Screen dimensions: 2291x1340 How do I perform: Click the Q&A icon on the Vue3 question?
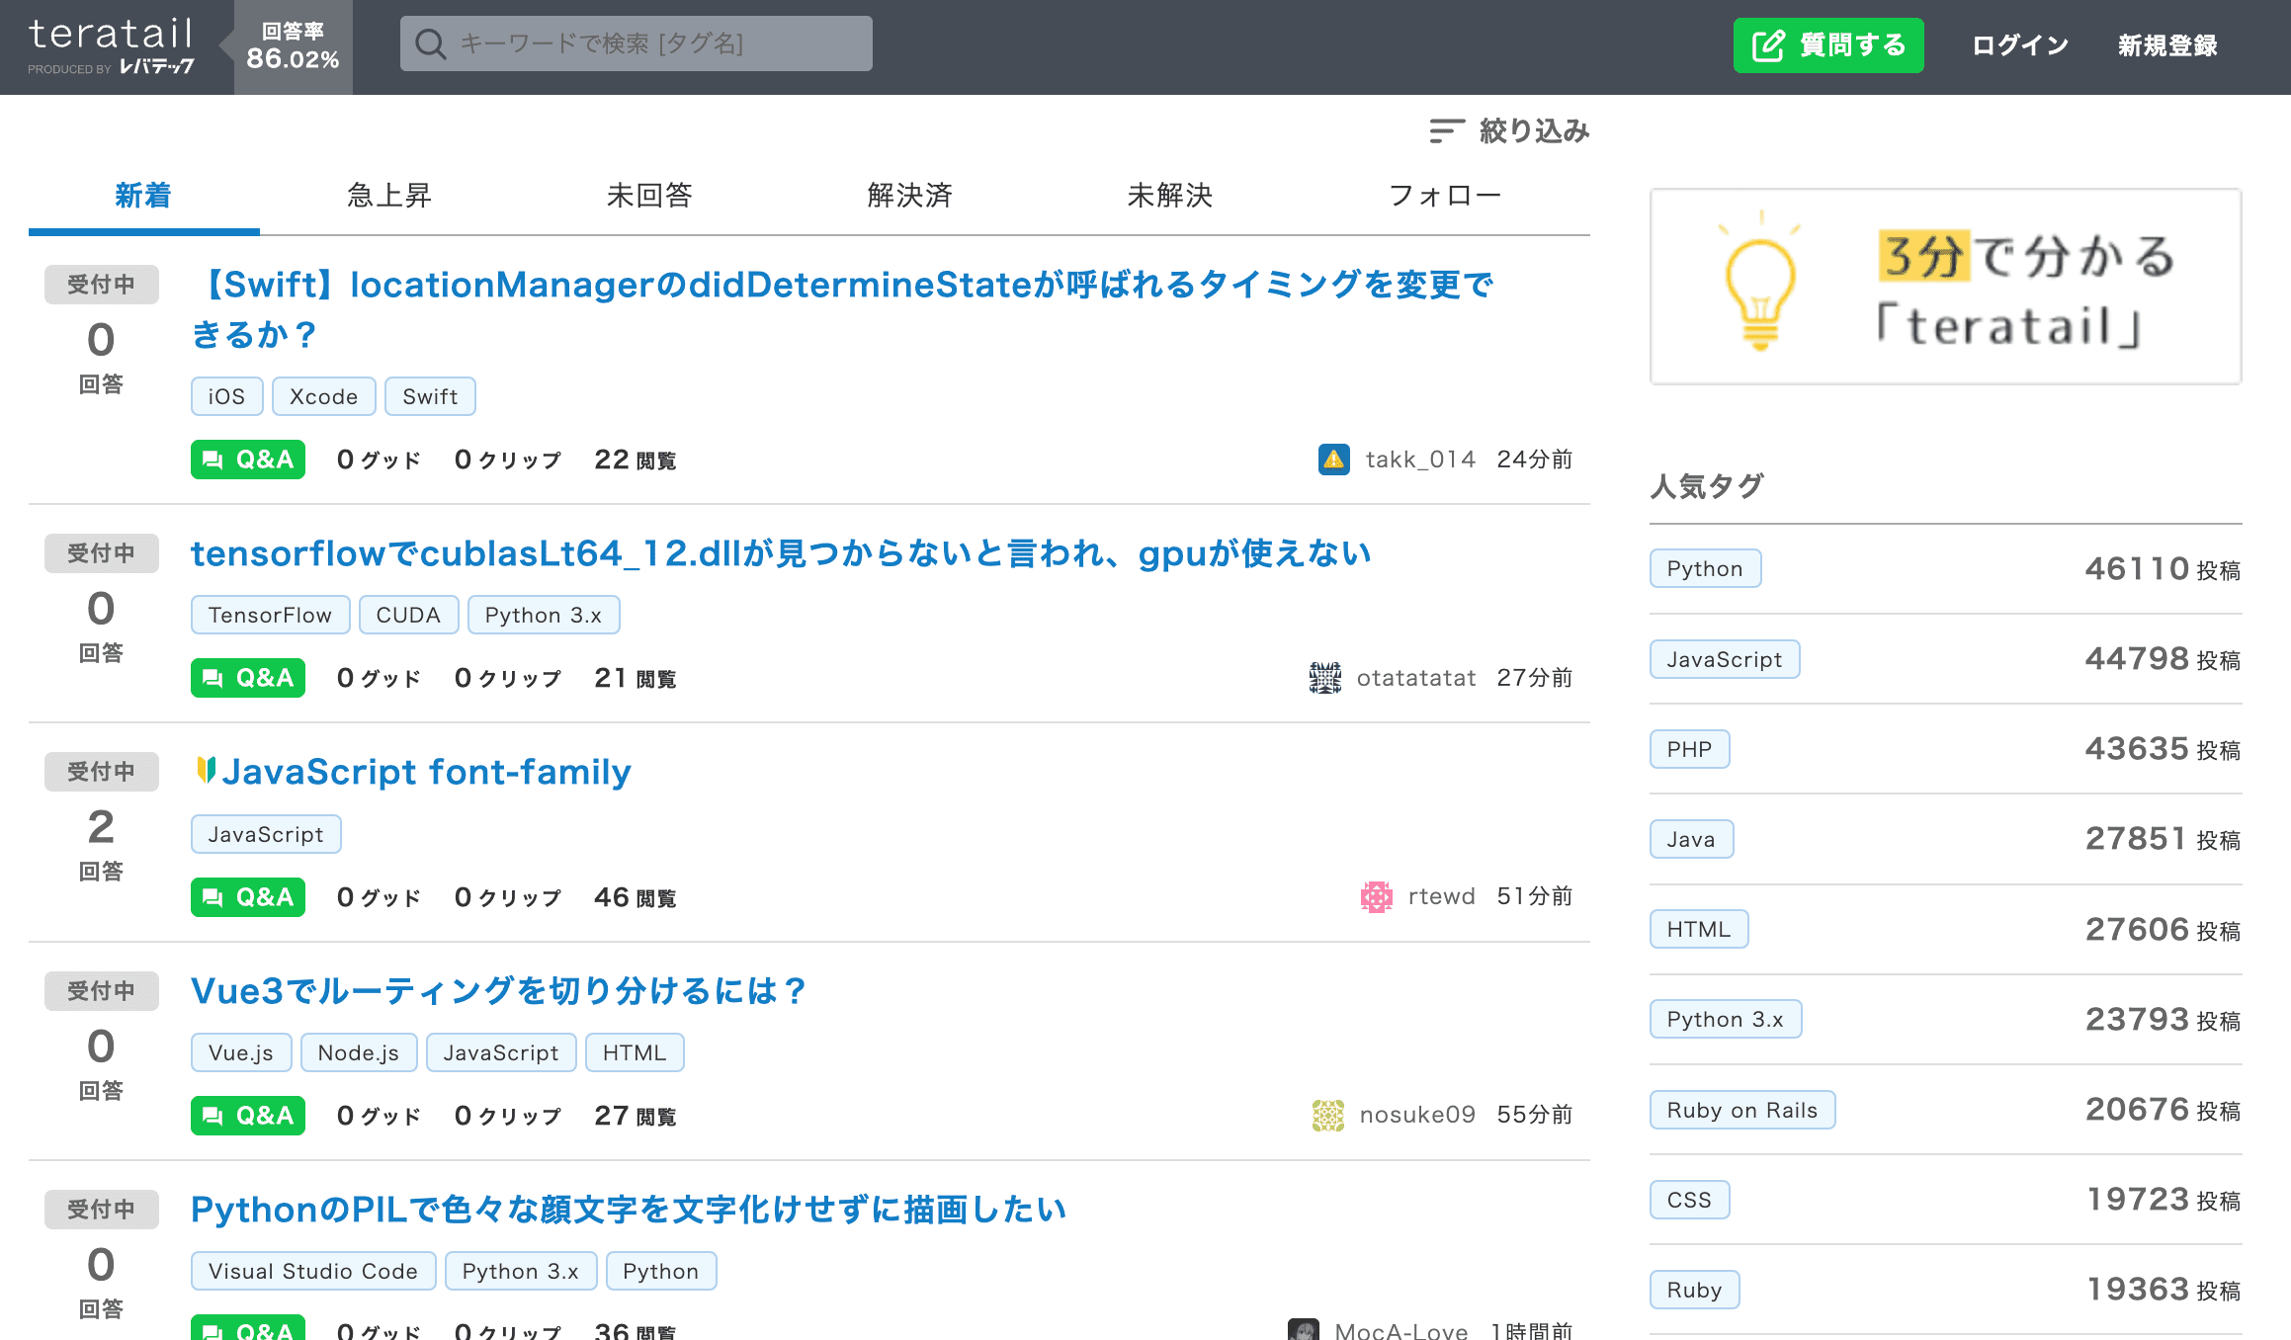point(247,1114)
